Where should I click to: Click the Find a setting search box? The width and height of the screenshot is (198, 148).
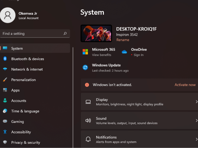click(x=35, y=33)
